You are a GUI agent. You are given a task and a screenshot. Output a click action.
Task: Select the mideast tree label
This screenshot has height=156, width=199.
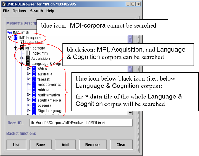pos(44,90)
